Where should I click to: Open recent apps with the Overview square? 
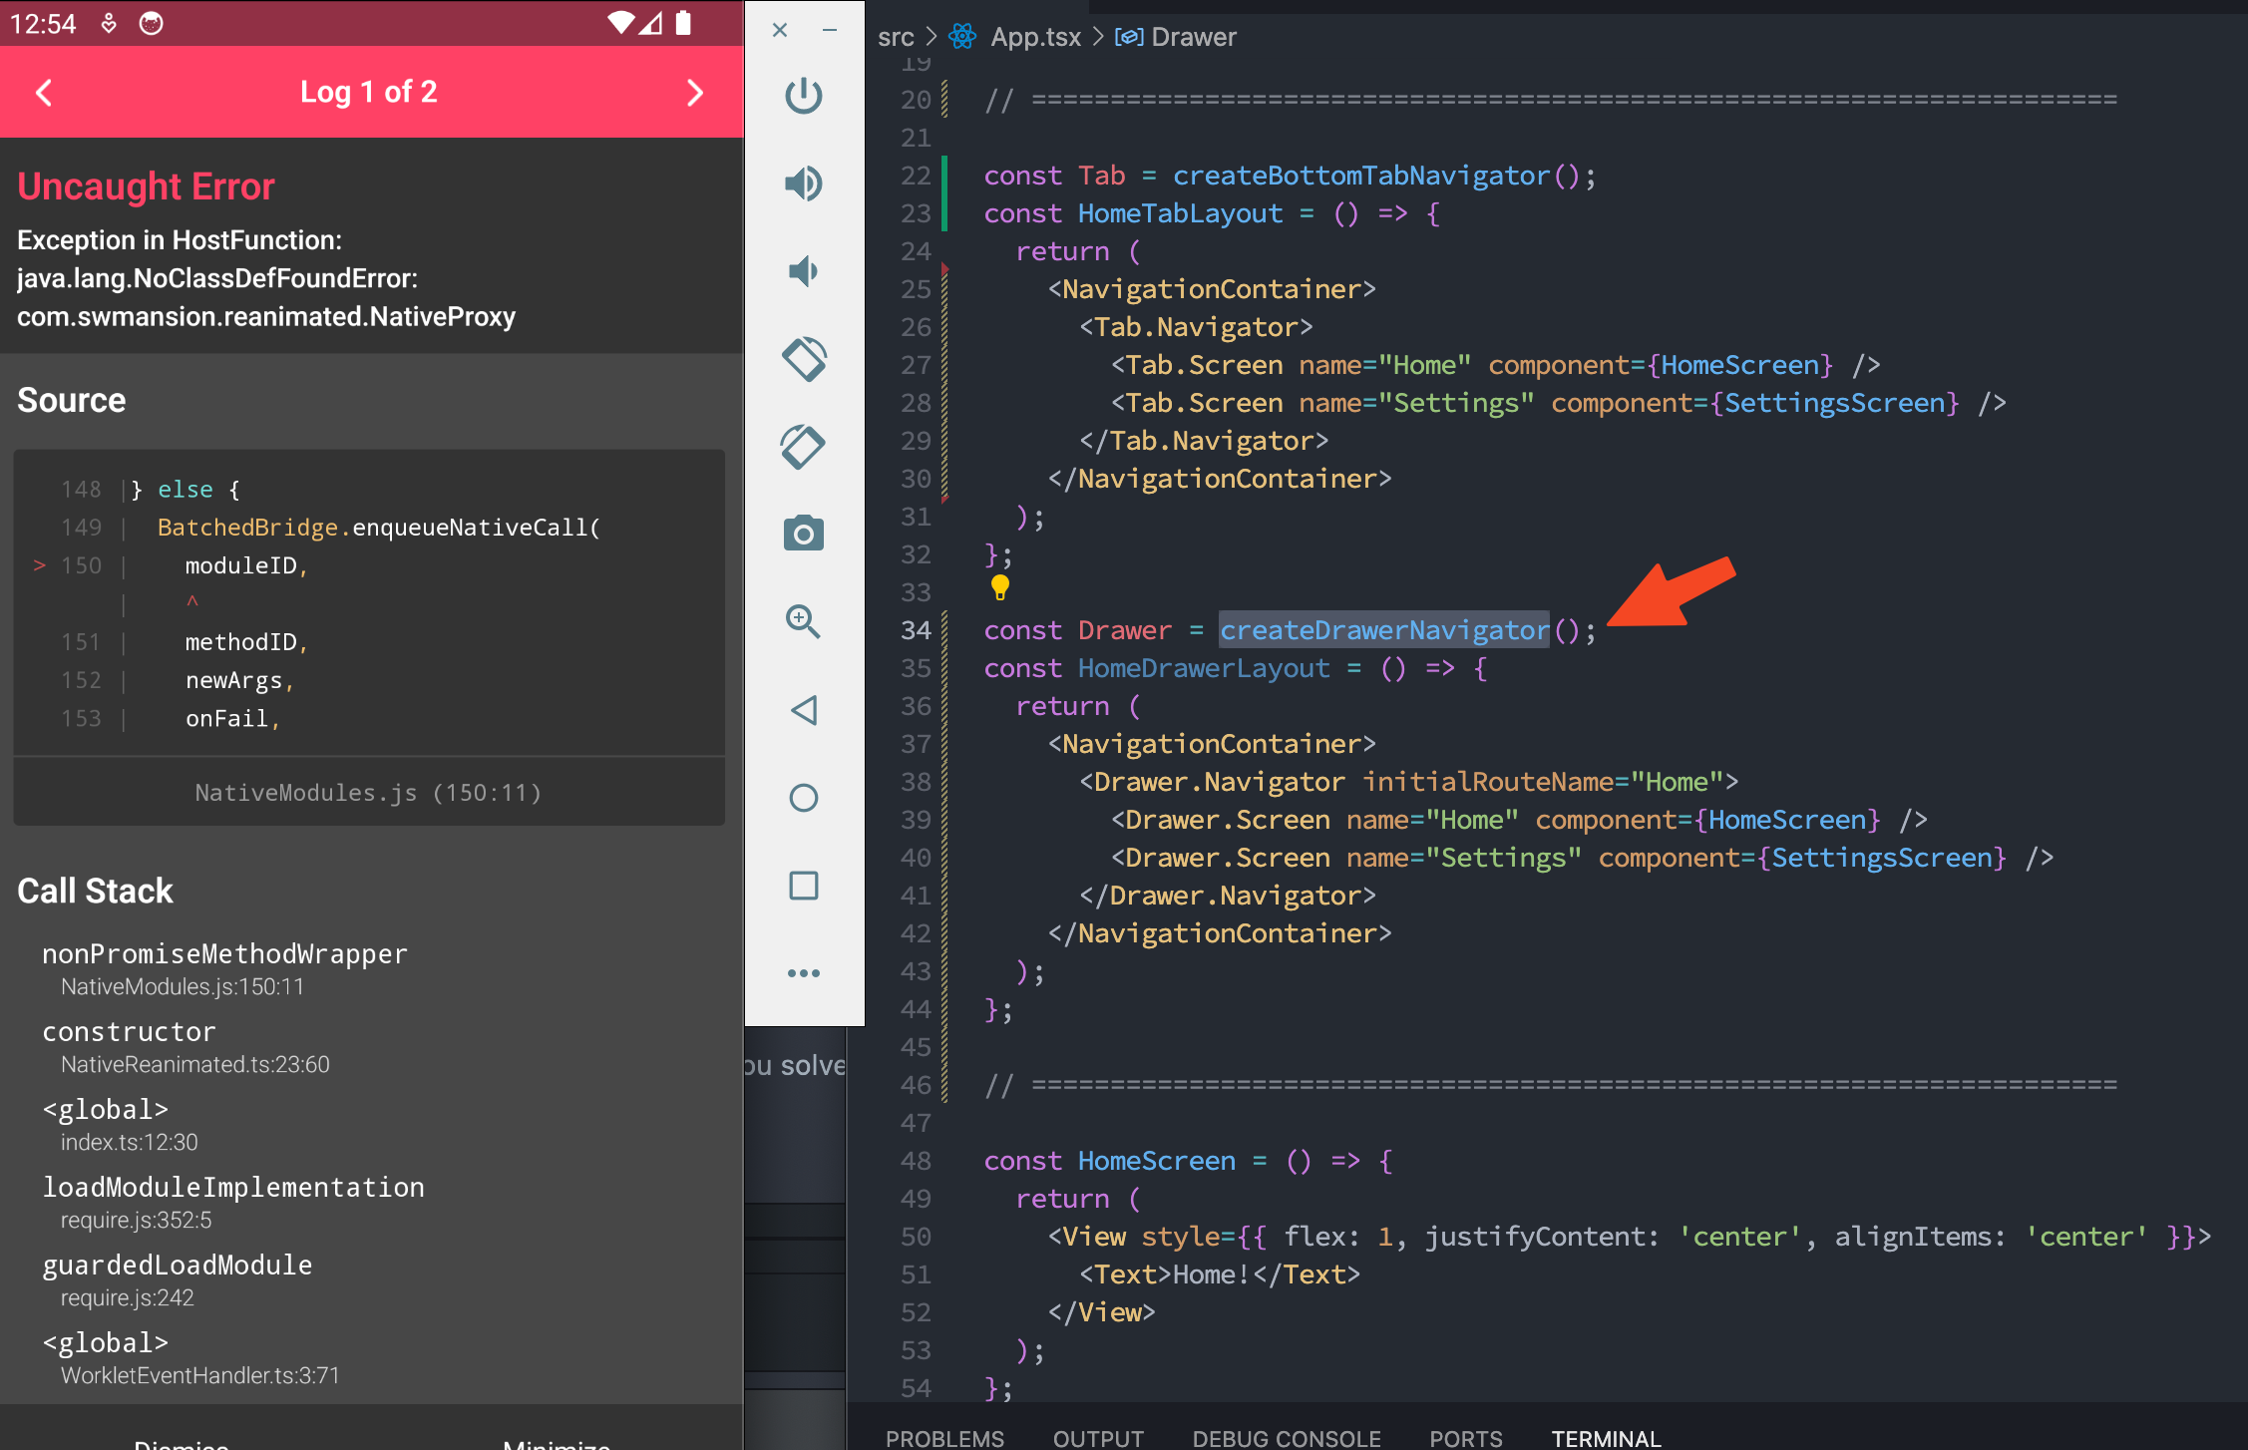click(x=803, y=885)
